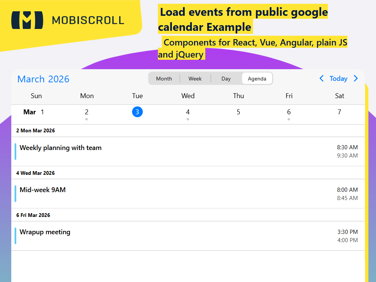The width and height of the screenshot is (376, 282).
Task: Click the blue color bar beside Wrapup meeting
Action: [15, 236]
